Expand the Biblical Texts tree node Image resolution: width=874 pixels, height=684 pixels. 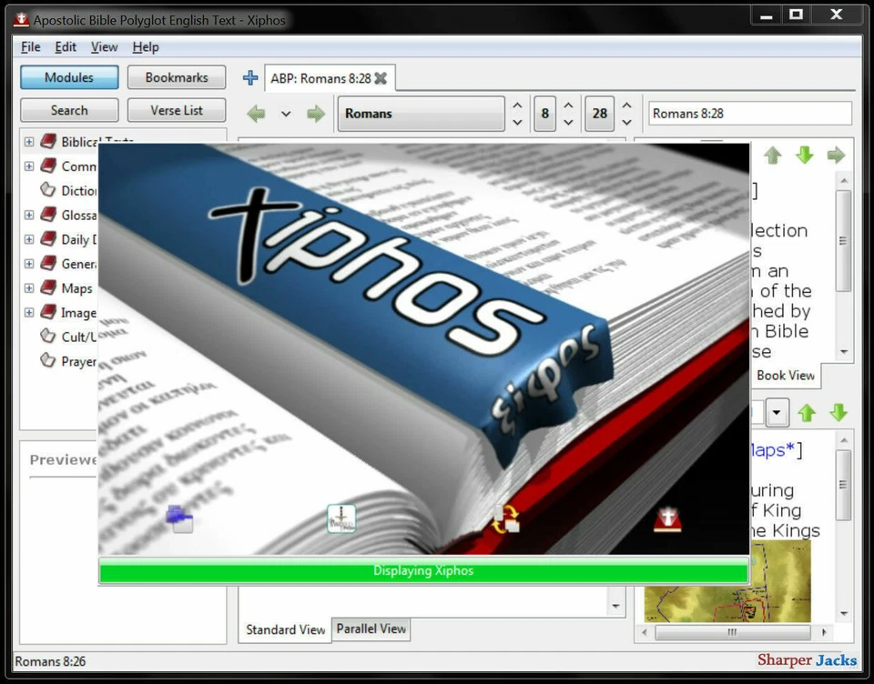coord(29,141)
